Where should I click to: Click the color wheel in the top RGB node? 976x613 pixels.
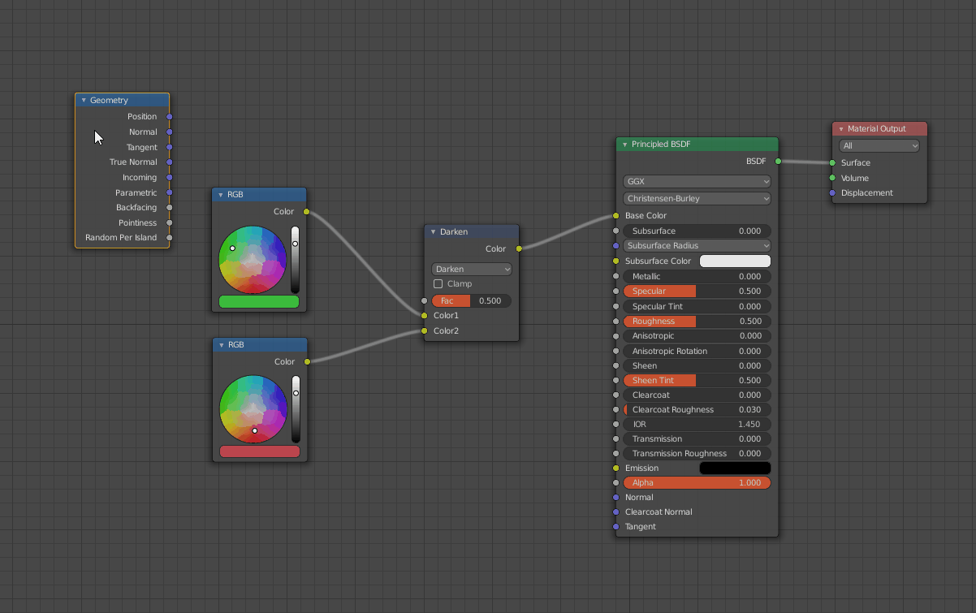click(253, 260)
